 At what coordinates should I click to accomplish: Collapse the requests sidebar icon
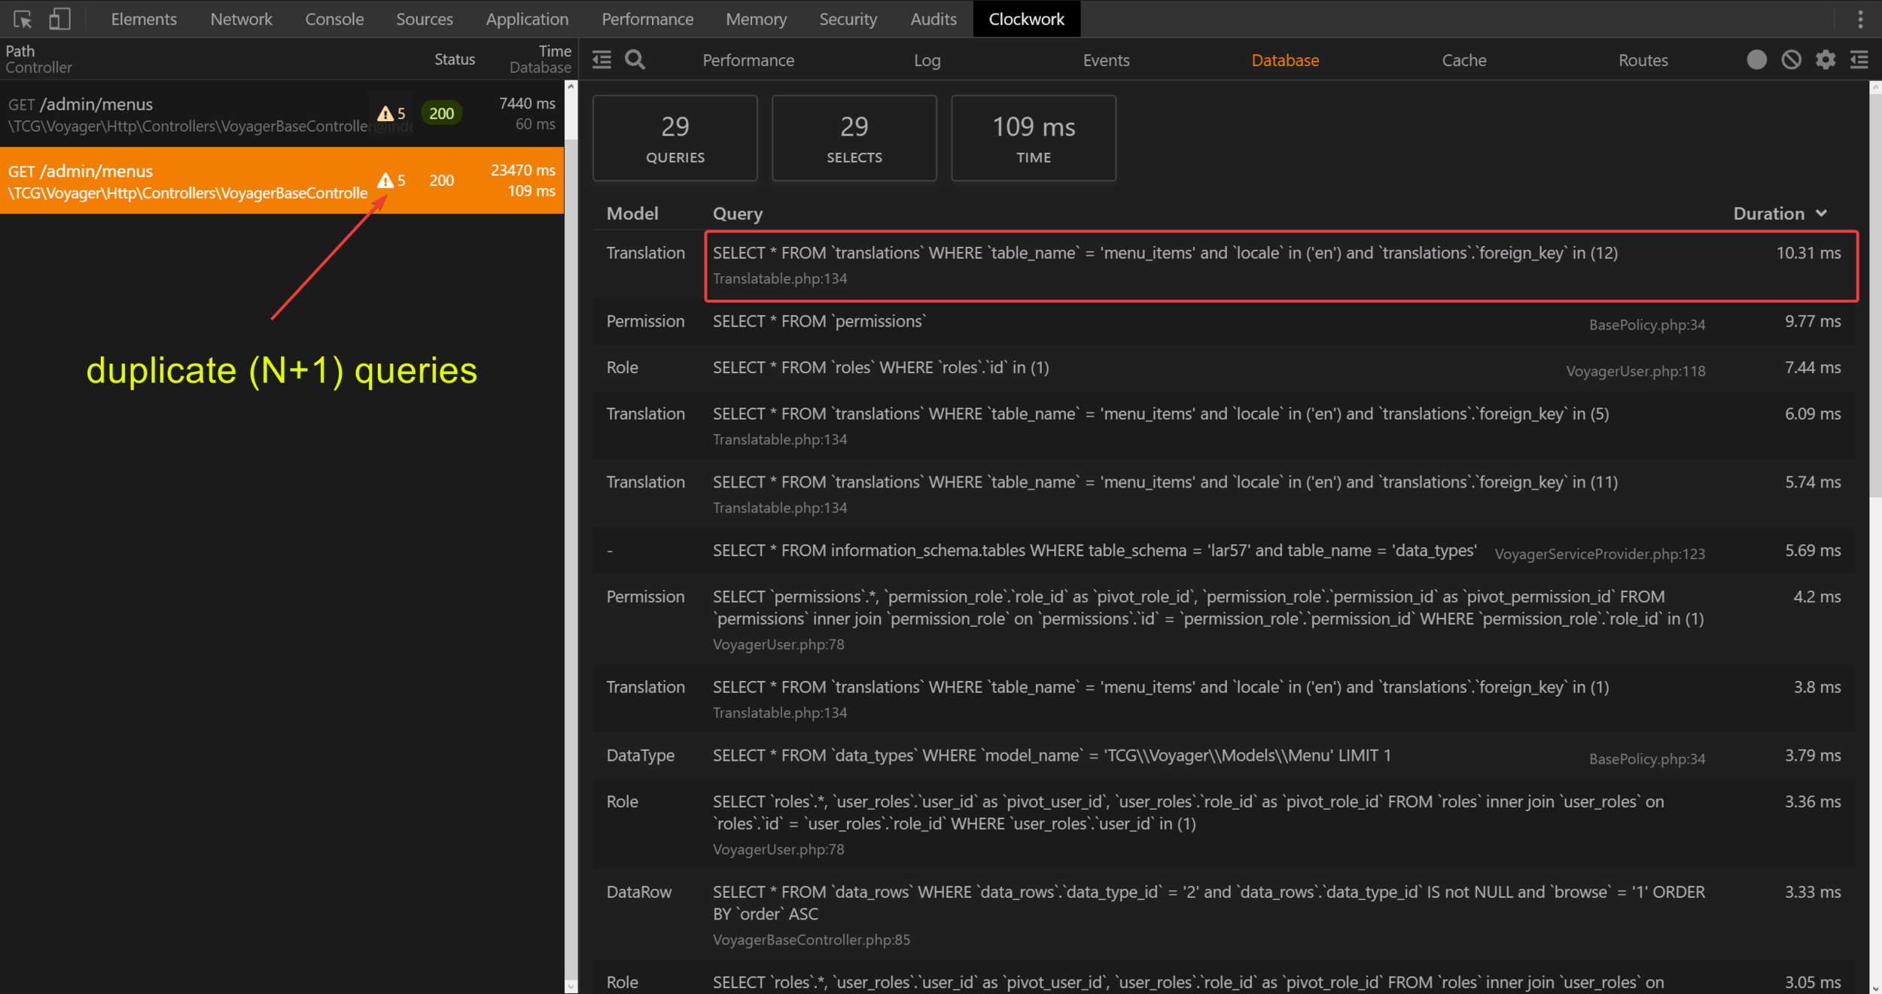pyautogui.click(x=601, y=59)
